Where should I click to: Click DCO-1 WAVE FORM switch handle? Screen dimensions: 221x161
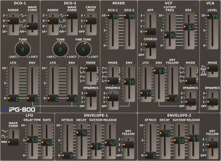[x=32, y=26]
